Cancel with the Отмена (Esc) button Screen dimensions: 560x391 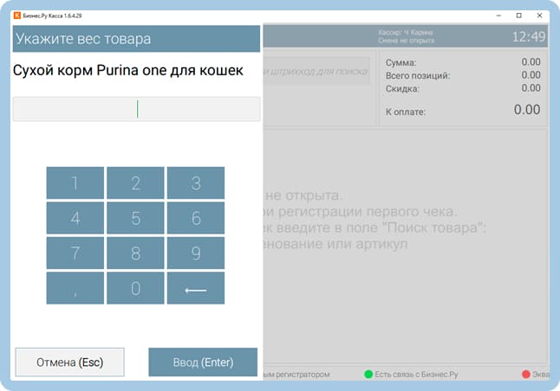(69, 362)
